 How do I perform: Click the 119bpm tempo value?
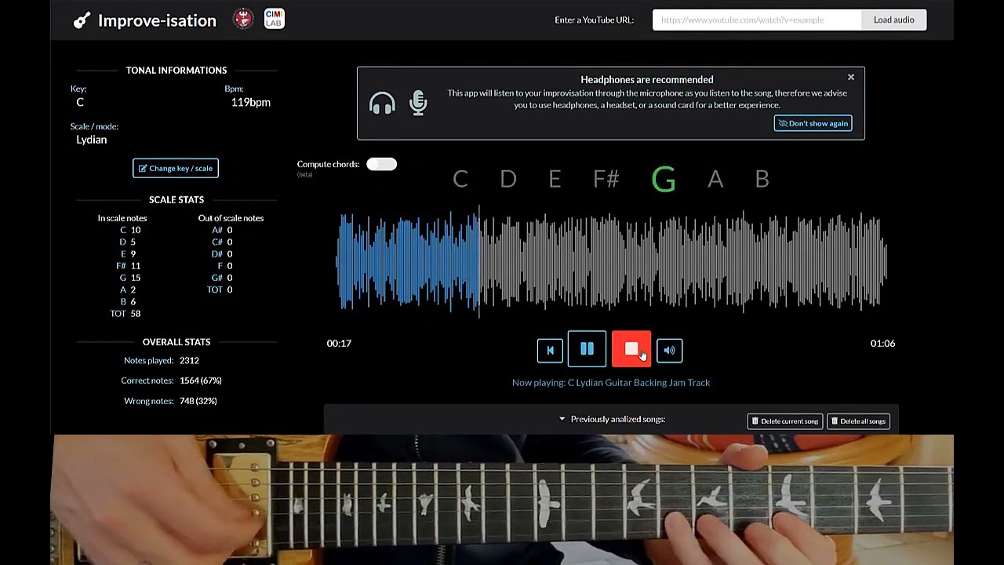pyautogui.click(x=251, y=102)
